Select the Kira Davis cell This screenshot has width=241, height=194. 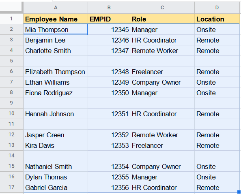point(56,145)
